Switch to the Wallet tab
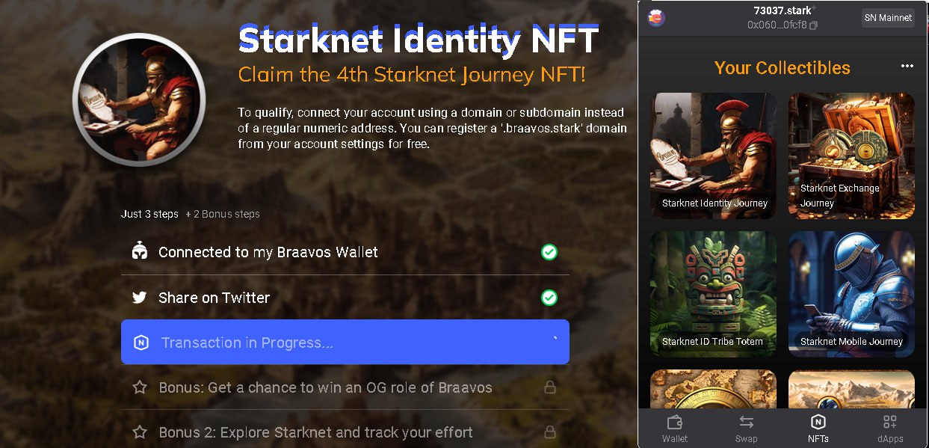The width and height of the screenshot is (929, 448). tap(675, 429)
